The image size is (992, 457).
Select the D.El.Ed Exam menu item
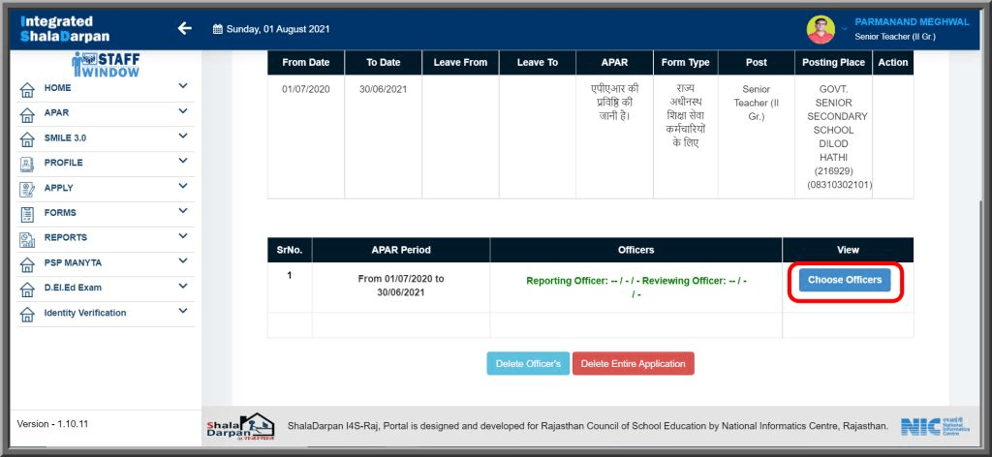73,288
